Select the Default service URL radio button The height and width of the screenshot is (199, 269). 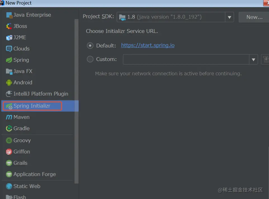click(90, 46)
